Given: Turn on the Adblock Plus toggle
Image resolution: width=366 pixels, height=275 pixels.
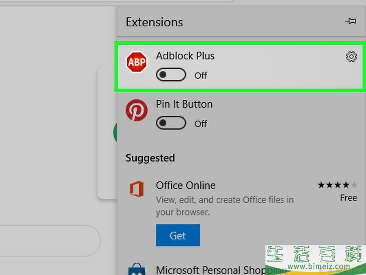Looking at the screenshot, I should click(171, 75).
